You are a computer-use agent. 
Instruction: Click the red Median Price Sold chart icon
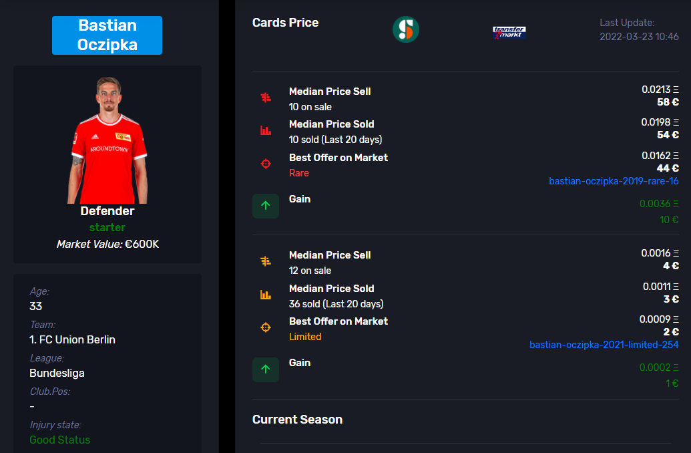click(266, 130)
